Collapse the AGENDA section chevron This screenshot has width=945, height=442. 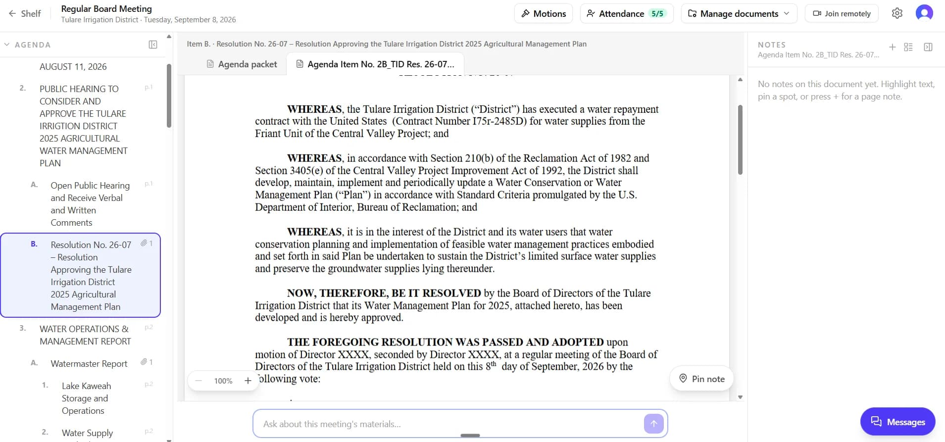tap(7, 45)
